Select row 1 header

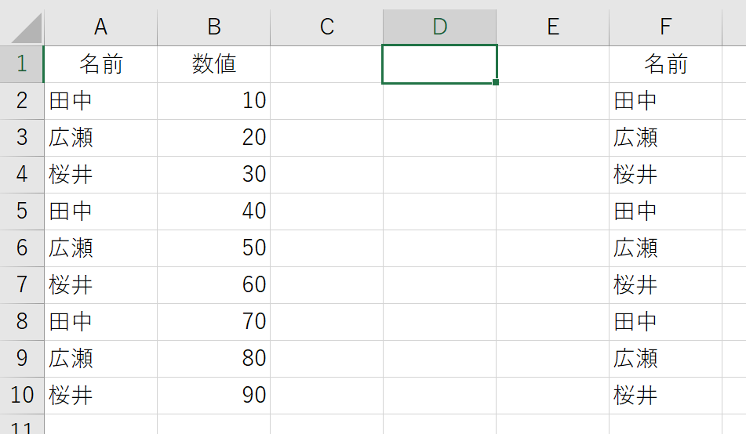(x=22, y=64)
